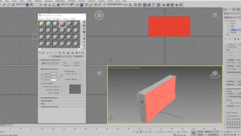Click the Standard material type button
The height and width of the screenshot is (136, 241).
pyautogui.click(x=79, y=56)
